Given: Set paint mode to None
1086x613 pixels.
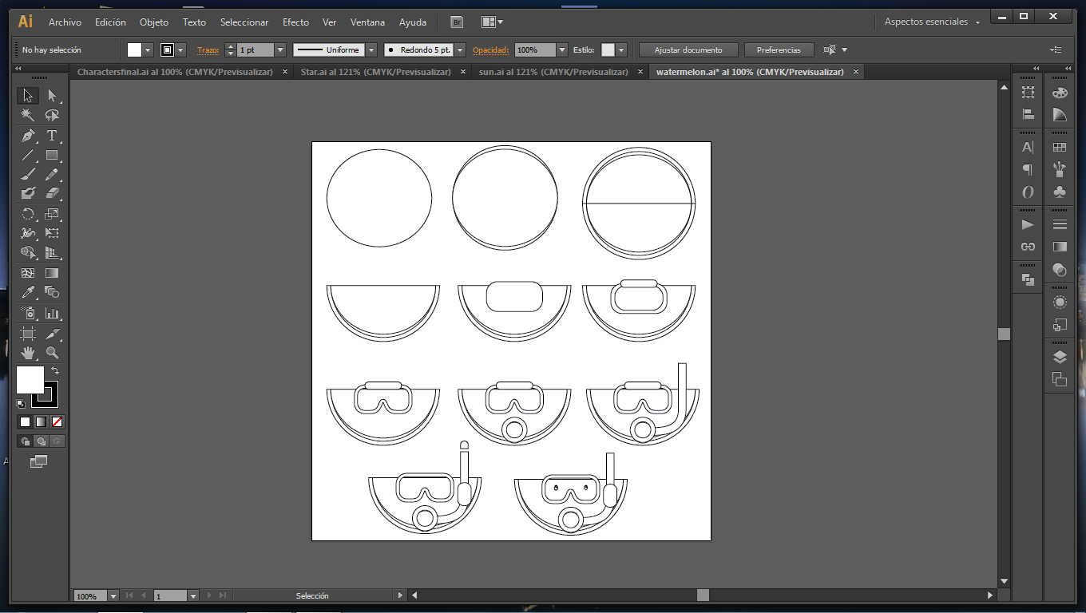Looking at the screenshot, I should point(57,421).
